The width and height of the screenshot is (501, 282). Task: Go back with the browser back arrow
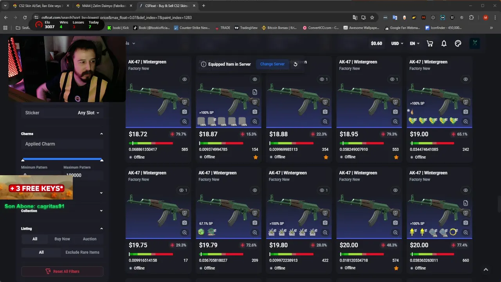(x=5, y=18)
